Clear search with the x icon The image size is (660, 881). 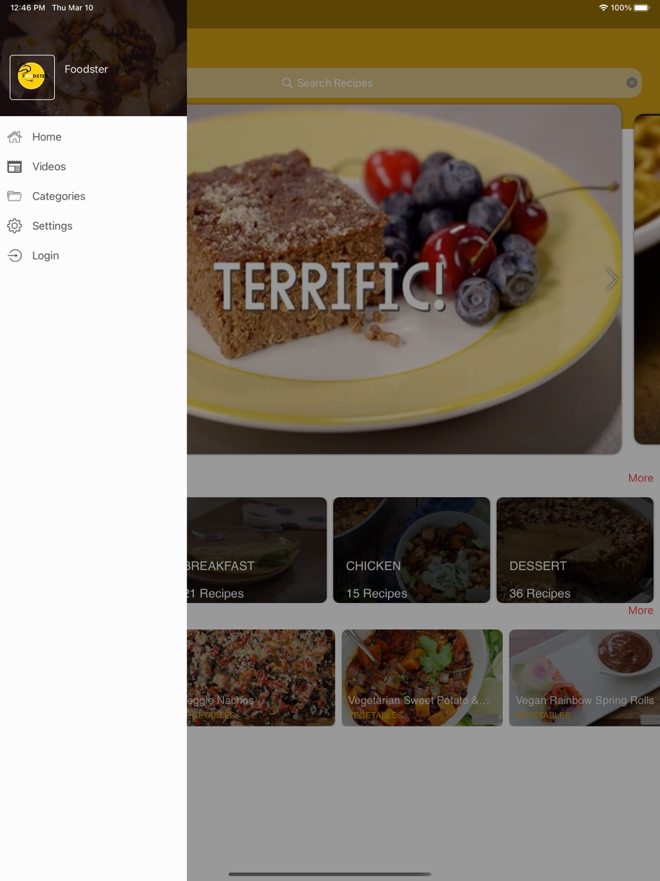click(632, 83)
